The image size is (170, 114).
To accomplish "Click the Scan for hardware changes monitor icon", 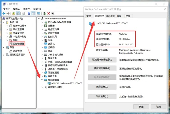I will click(39, 13).
